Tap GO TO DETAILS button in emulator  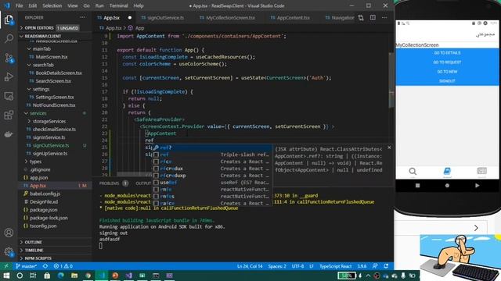point(447,53)
